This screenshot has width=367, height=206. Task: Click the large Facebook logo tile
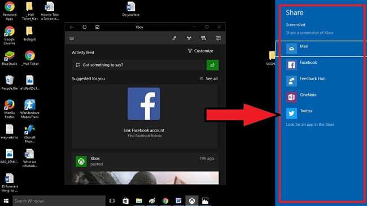point(144,104)
